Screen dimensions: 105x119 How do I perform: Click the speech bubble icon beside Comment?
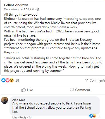71,90
